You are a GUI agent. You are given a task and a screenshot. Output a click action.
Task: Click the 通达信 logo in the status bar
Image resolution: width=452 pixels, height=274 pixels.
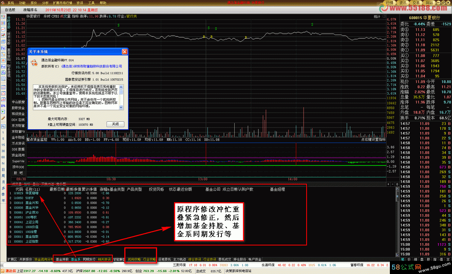(9, 271)
